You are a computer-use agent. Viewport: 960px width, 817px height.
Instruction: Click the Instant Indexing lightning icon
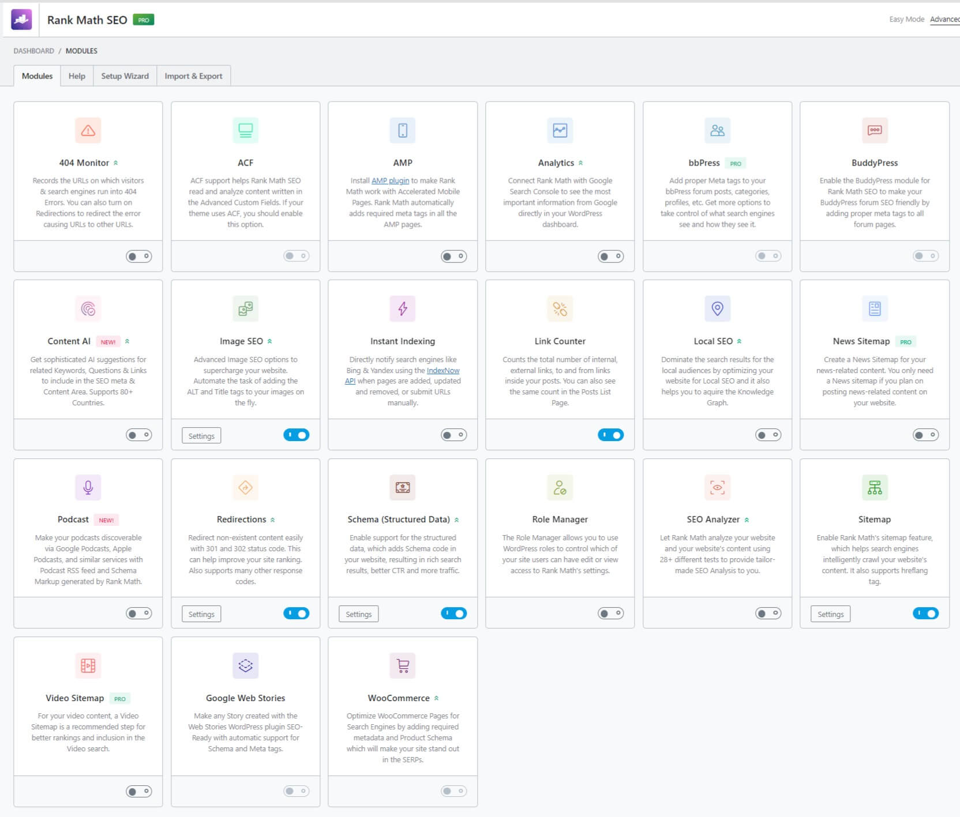[x=403, y=309]
